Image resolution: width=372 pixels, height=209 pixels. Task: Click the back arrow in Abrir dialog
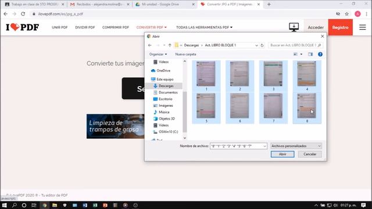click(150, 45)
